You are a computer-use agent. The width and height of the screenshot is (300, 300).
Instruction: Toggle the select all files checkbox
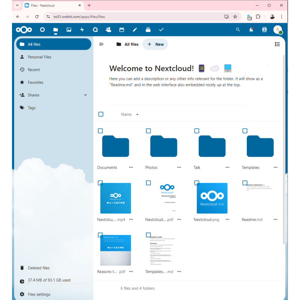click(x=101, y=114)
